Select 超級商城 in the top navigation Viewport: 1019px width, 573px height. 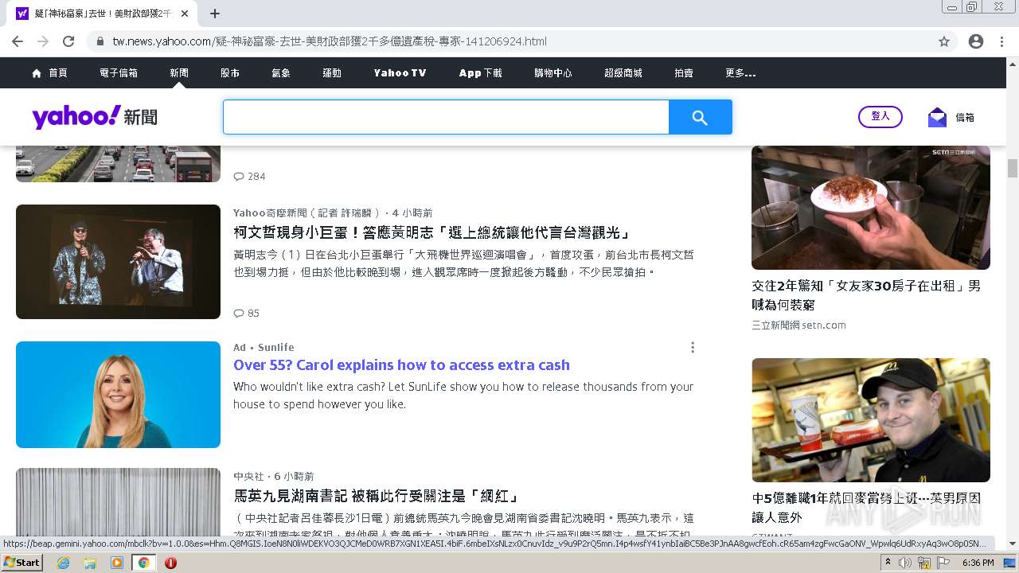pos(623,72)
